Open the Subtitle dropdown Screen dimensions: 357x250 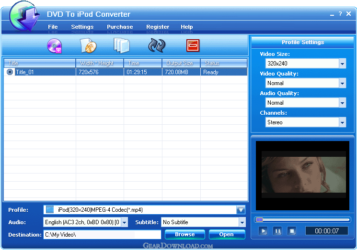coord(242,222)
